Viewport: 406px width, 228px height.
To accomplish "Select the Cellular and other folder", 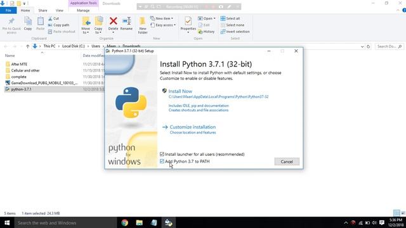I will tap(25, 70).
